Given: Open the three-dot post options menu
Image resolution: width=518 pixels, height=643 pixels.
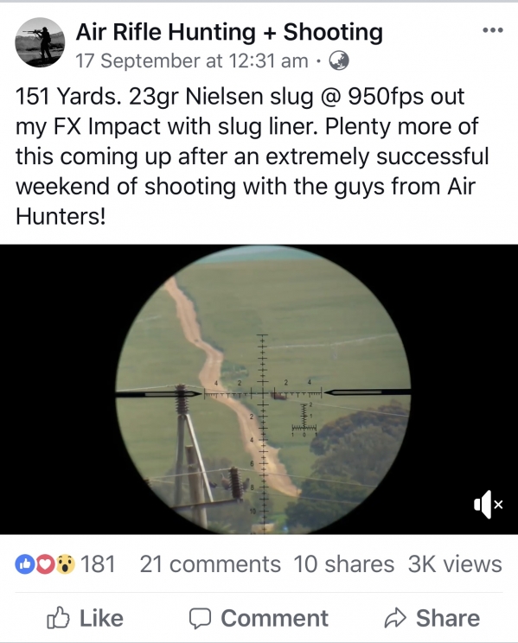Looking at the screenshot, I should click(x=493, y=30).
